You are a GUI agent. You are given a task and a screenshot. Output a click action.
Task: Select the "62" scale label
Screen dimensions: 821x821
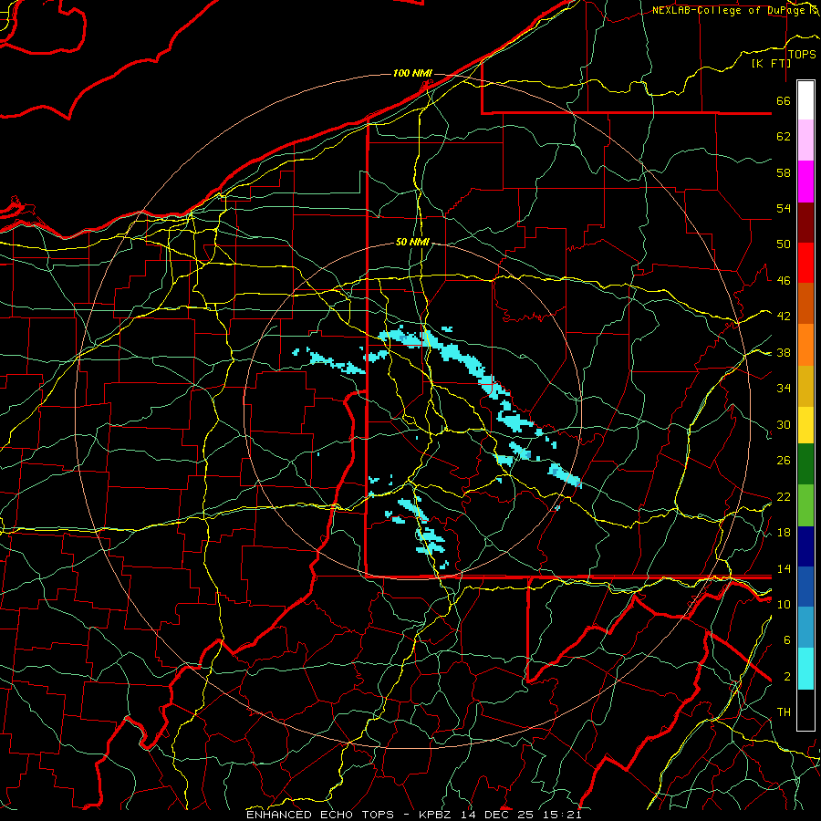click(784, 137)
